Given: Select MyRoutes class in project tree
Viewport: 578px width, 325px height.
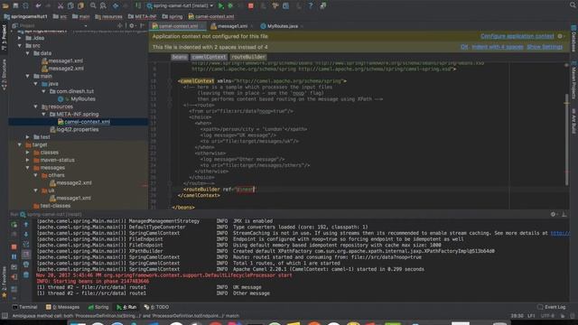Looking at the screenshot, I should (77, 99).
